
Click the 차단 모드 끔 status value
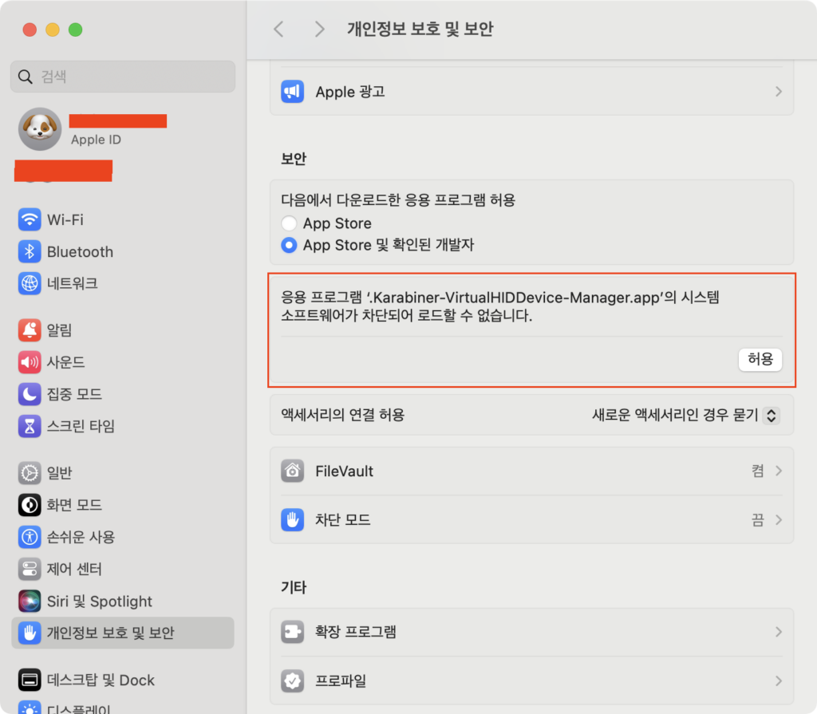(758, 519)
